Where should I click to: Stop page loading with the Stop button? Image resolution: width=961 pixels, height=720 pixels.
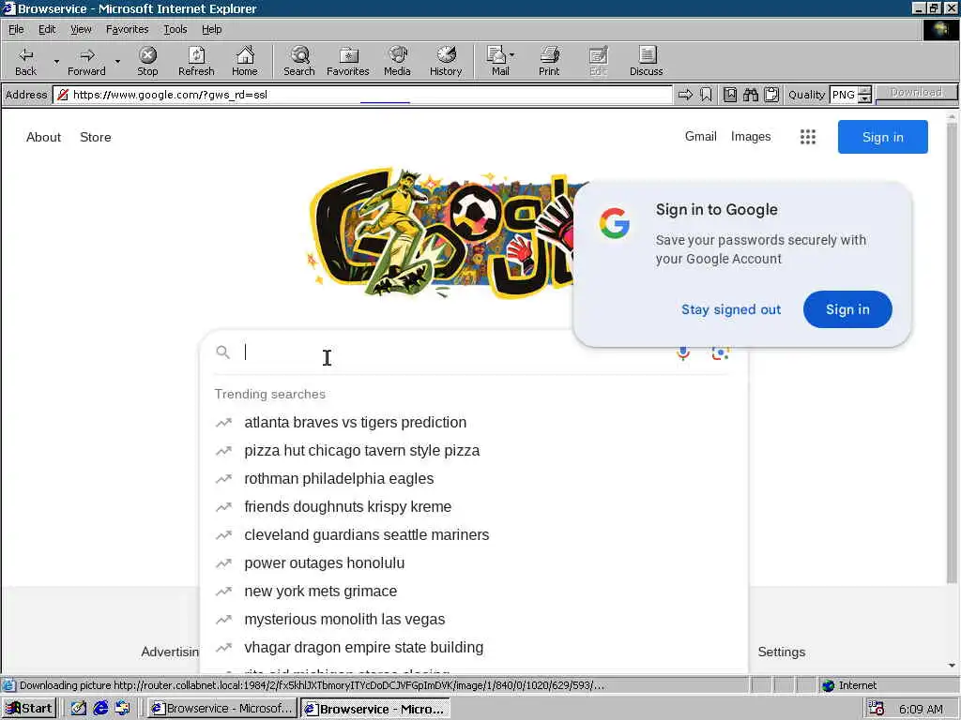(x=147, y=61)
